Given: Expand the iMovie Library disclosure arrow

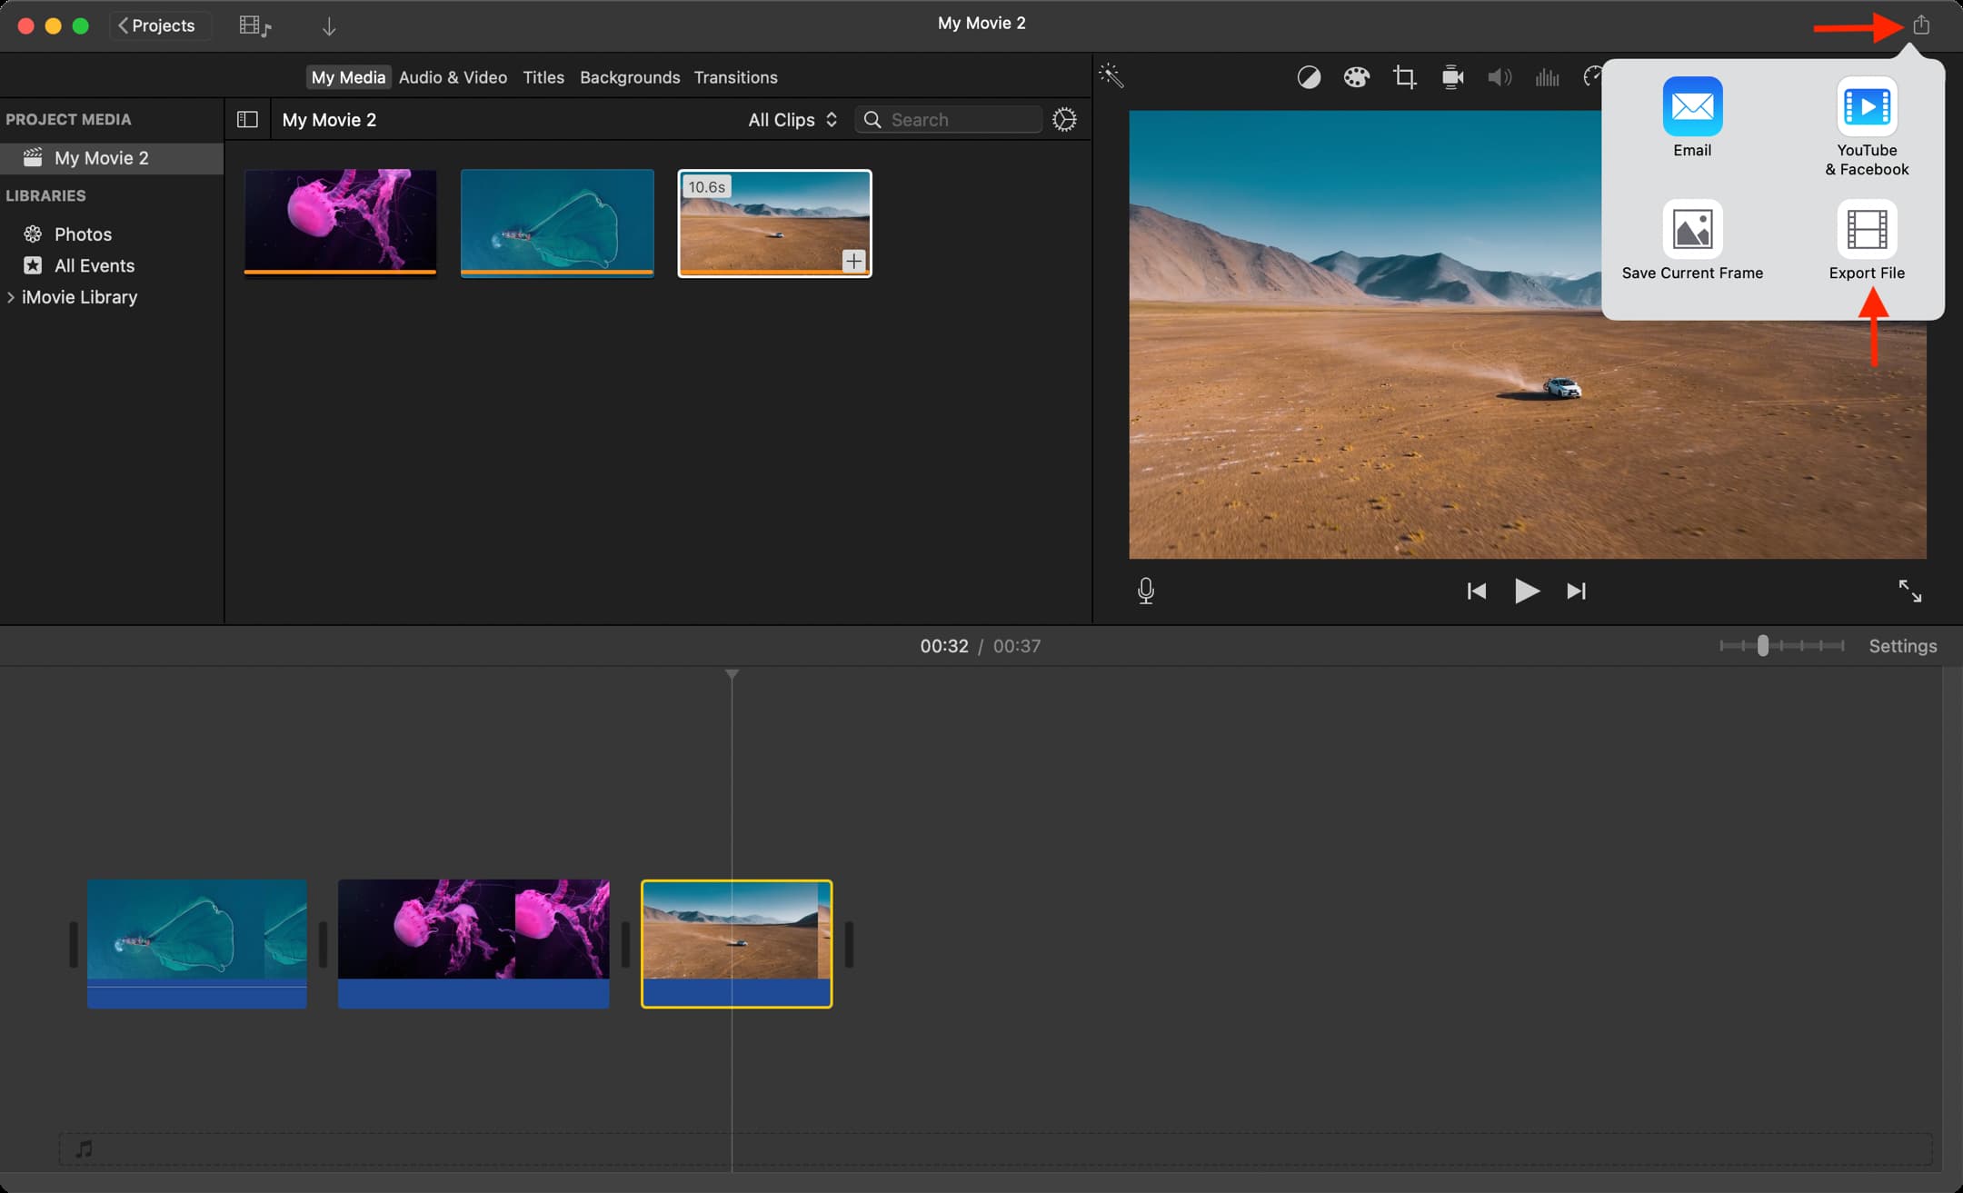Looking at the screenshot, I should tap(11, 297).
